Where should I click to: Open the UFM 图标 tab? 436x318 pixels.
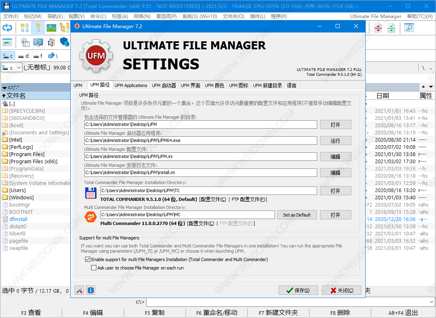tap(238, 85)
